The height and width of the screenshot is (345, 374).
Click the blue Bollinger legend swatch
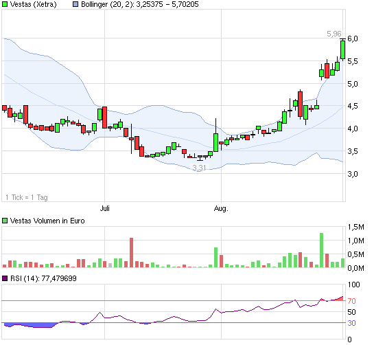[x=75, y=4]
